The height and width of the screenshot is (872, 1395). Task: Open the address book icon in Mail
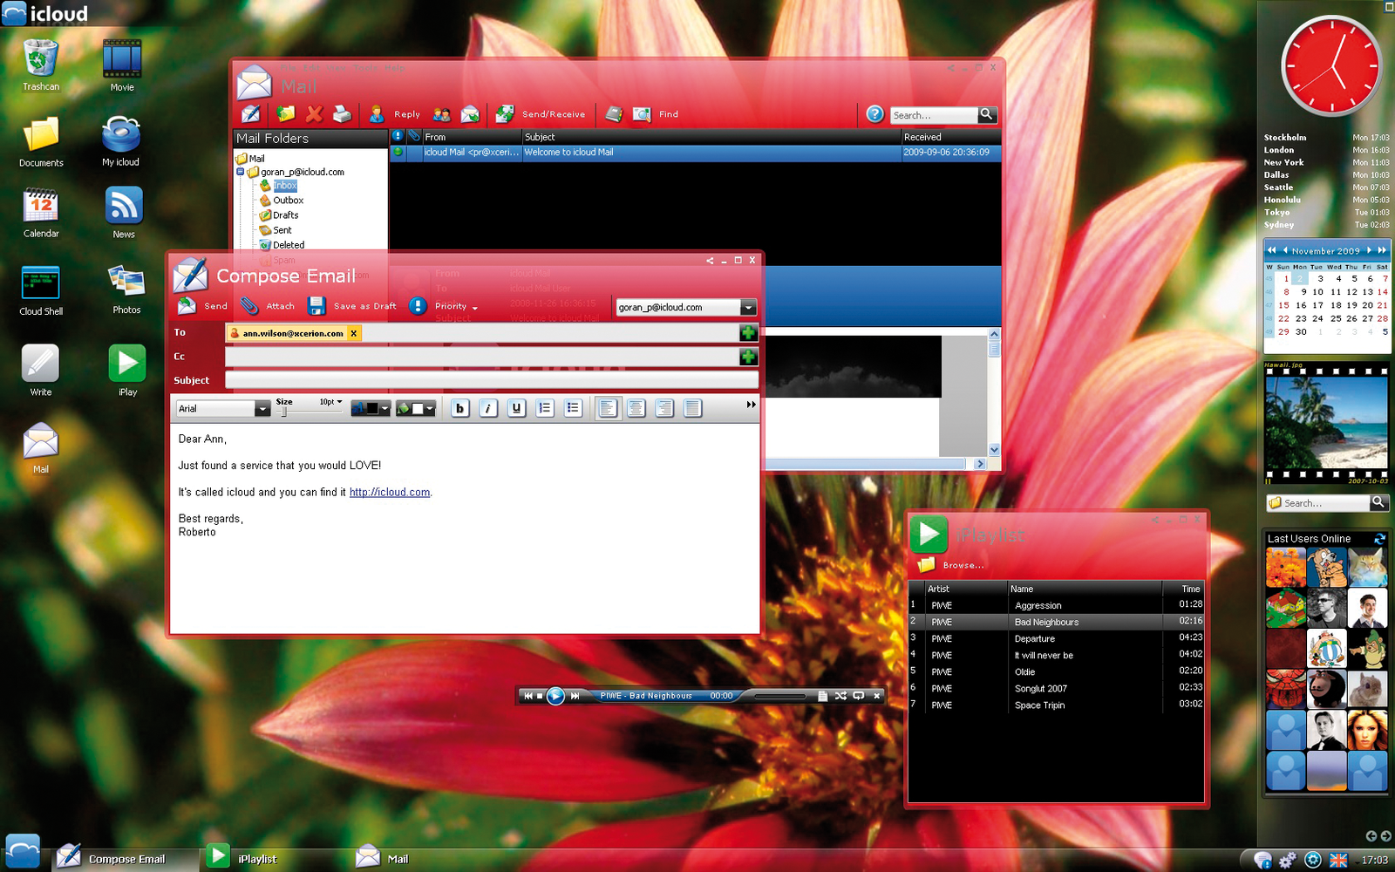(614, 114)
